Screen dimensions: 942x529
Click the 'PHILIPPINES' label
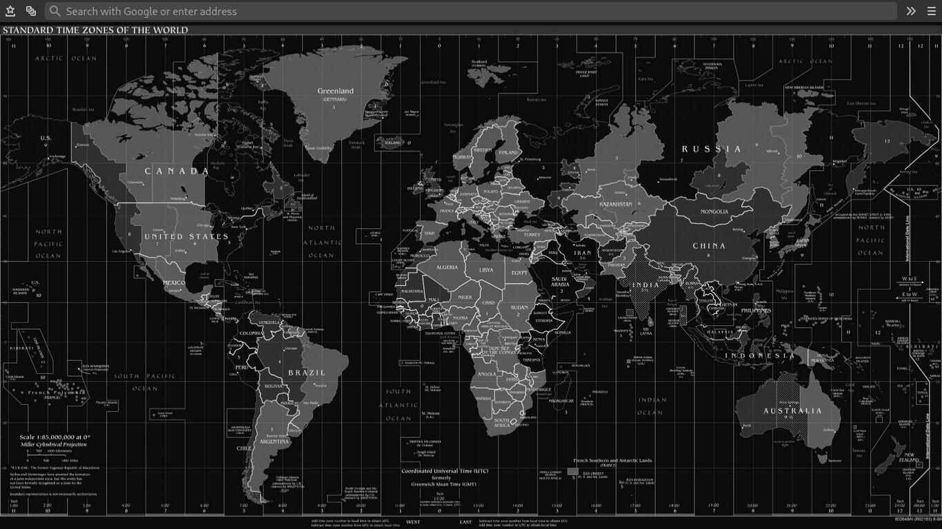(756, 311)
